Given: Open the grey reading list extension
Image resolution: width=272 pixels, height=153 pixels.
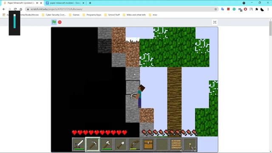Looking at the screenshot, I should click(251, 9).
